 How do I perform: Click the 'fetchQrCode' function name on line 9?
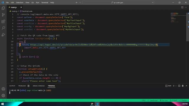[42, 39]
